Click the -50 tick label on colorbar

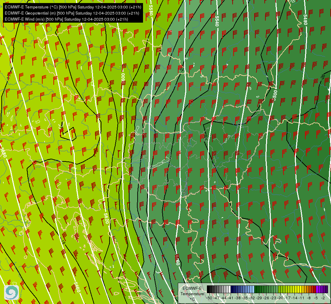pos(209,298)
